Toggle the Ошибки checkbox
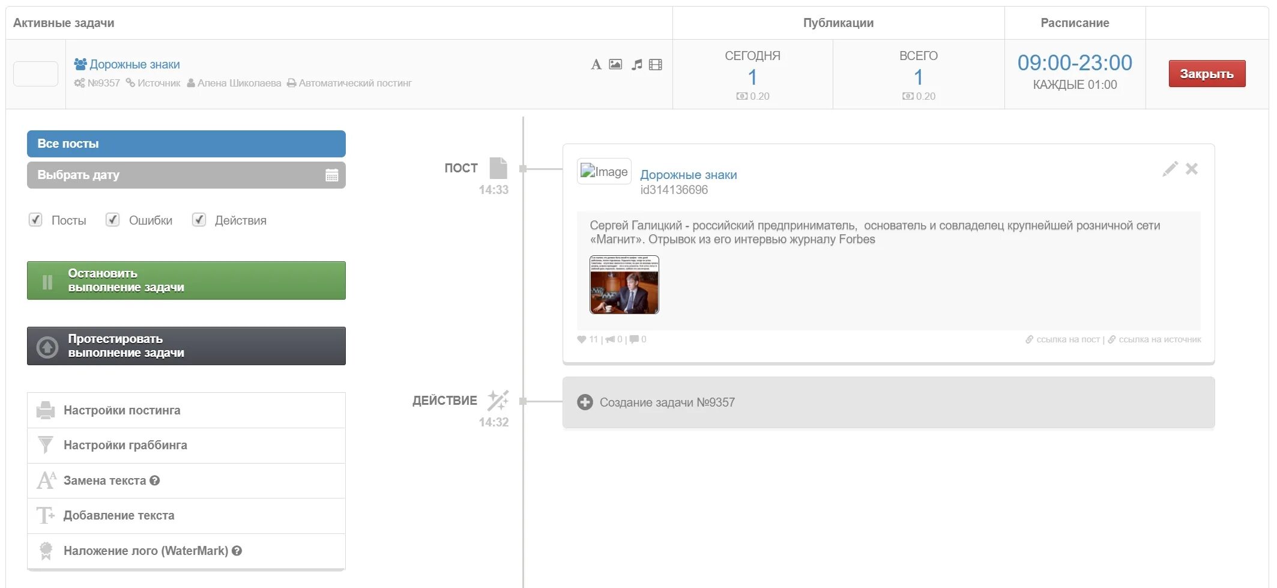Screen dimensions: 1277x588 (x=112, y=220)
